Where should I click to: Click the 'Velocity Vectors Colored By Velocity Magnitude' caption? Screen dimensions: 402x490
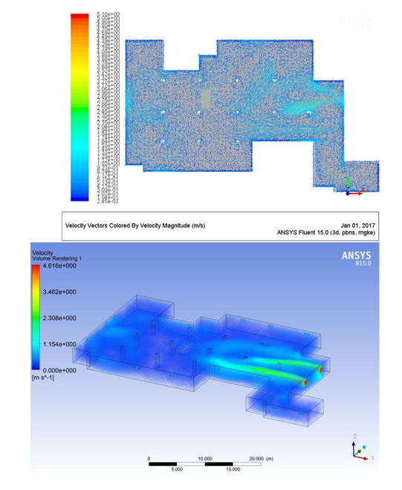click(x=135, y=225)
